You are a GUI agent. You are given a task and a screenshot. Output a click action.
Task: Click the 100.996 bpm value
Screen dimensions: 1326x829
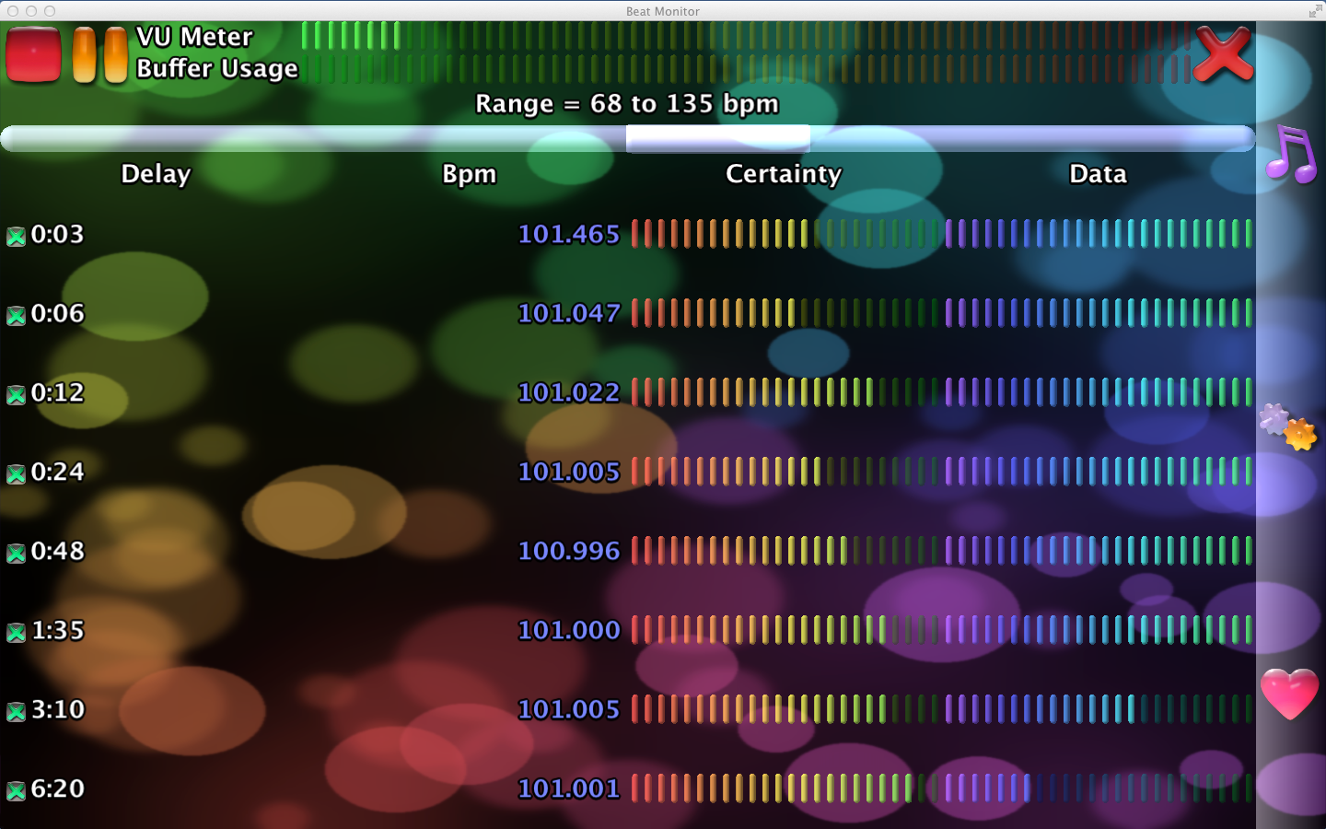point(569,551)
